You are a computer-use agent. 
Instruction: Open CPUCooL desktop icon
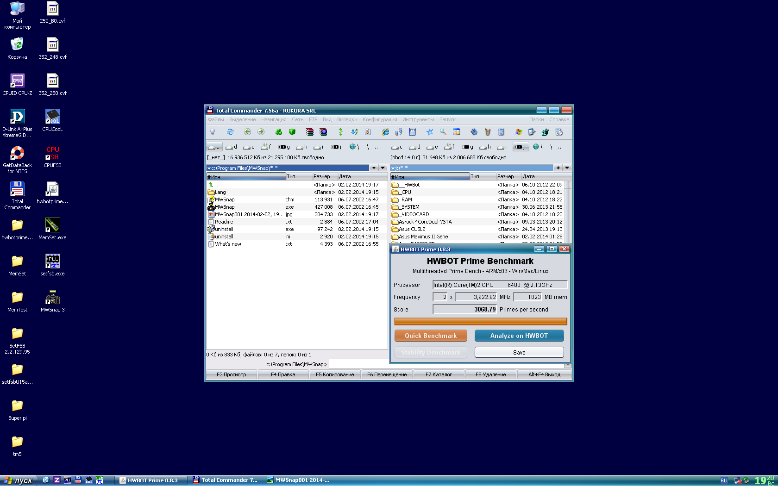pos(52,120)
